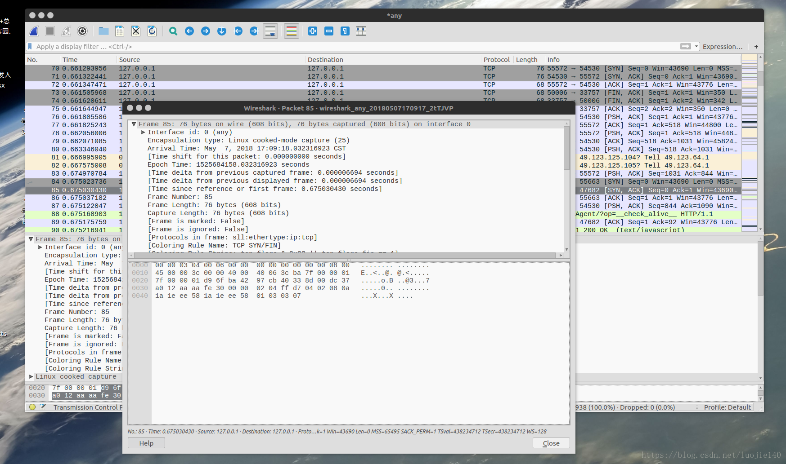Click Help button in packet dialog
786x464 pixels.
coord(146,443)
